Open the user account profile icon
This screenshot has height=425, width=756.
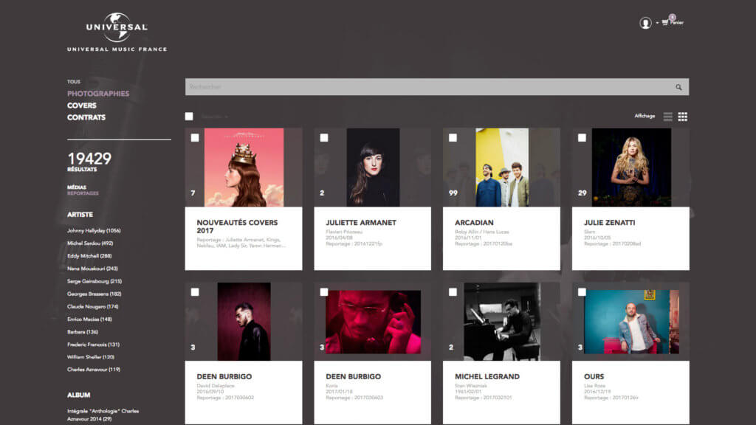[645, 23]
